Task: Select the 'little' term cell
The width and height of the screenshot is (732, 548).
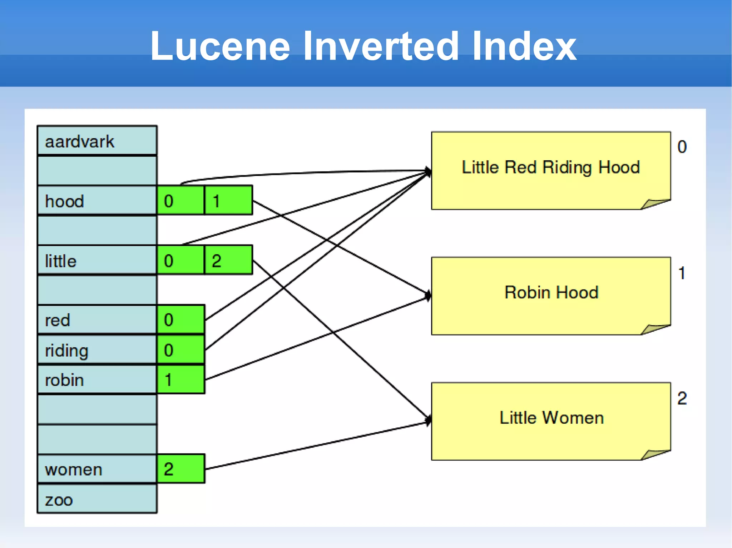Action: coord(97,260)
